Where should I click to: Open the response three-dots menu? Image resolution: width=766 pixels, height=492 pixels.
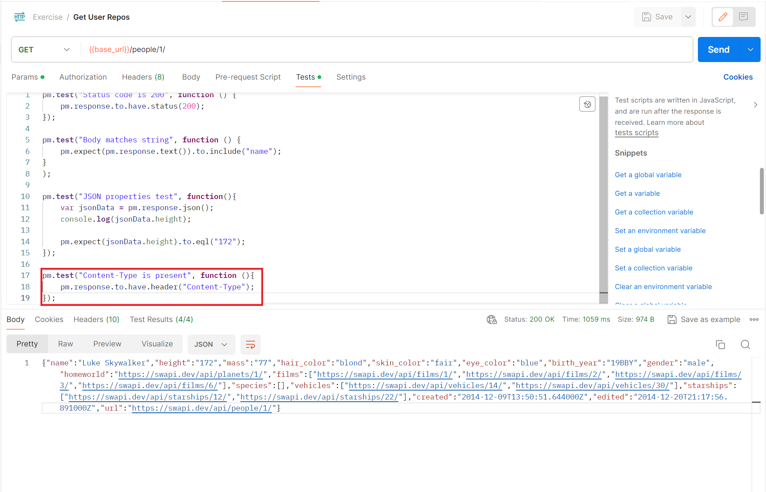tap(754, 320)
